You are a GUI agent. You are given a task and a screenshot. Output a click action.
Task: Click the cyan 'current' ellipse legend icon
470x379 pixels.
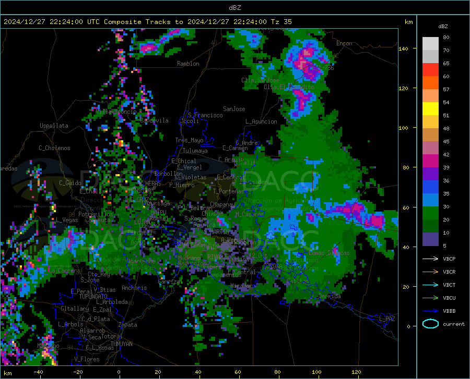[430, 324]
